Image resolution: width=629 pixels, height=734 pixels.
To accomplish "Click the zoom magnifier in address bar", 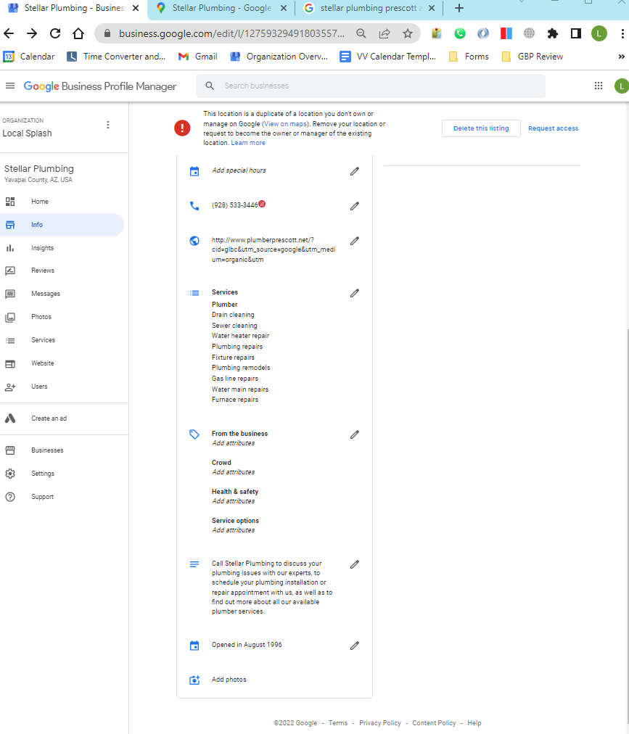I will pos(361,33).
